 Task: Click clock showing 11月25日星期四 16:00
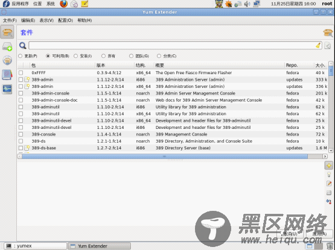293,4
